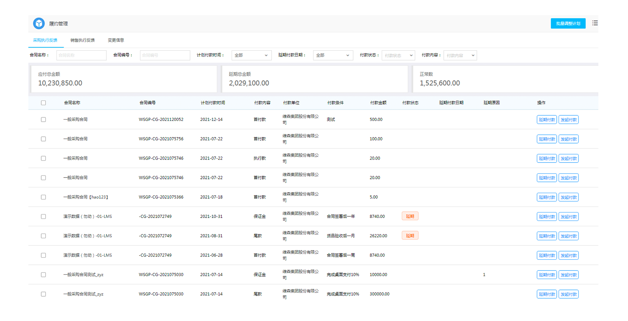This screenshot has width=628, height=321.
Task: Click 延期 status tag in 8740.00 保证金 row
Action: tap(410, 216)
